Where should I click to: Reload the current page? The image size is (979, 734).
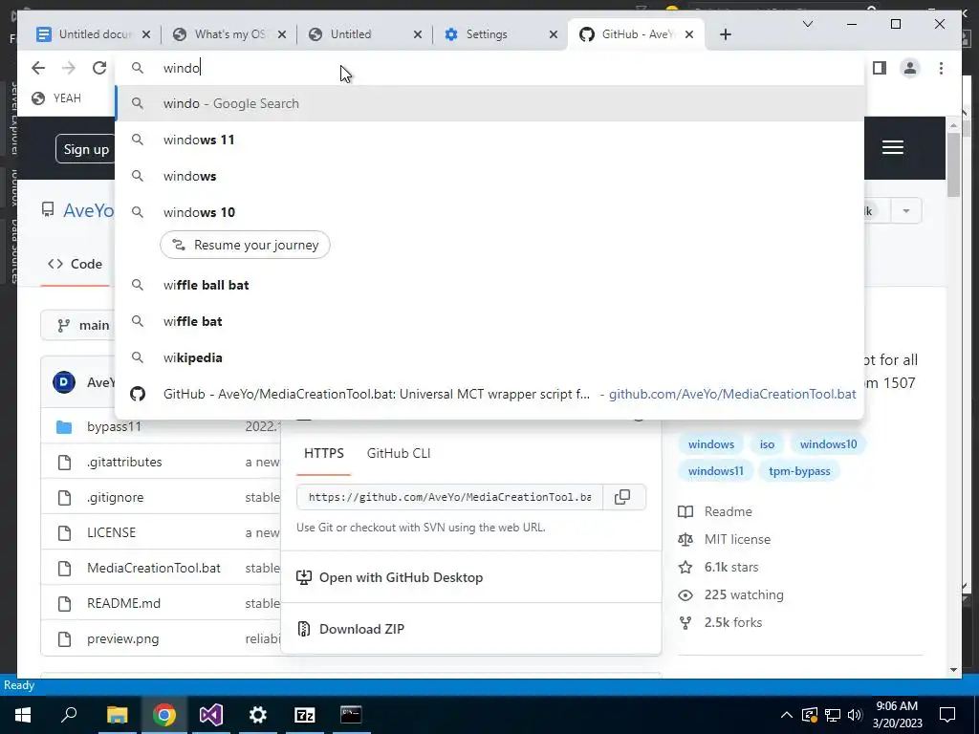click(x=99, y=68)
